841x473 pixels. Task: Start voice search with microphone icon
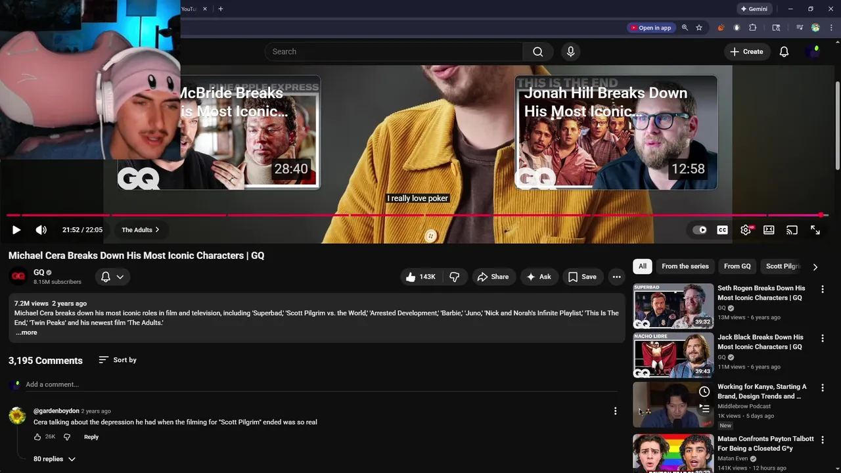[570, 52]
